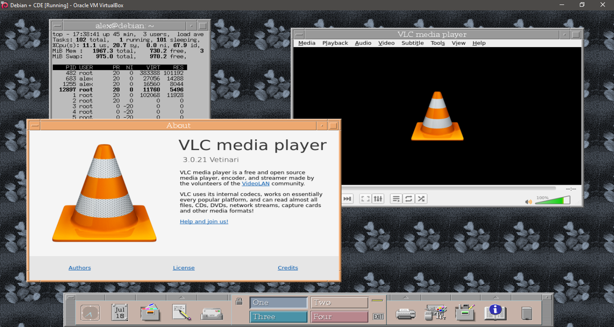
Task: Toggle loop mode in VLC
Action: pyautogui.click(x=408, y=199)
